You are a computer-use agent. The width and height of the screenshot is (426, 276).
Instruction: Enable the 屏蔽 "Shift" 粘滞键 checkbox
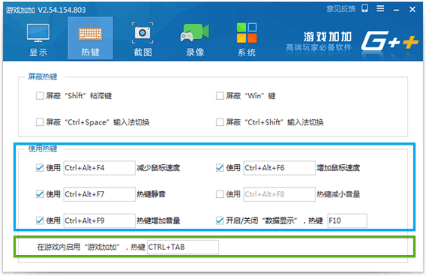coord(40,96)
